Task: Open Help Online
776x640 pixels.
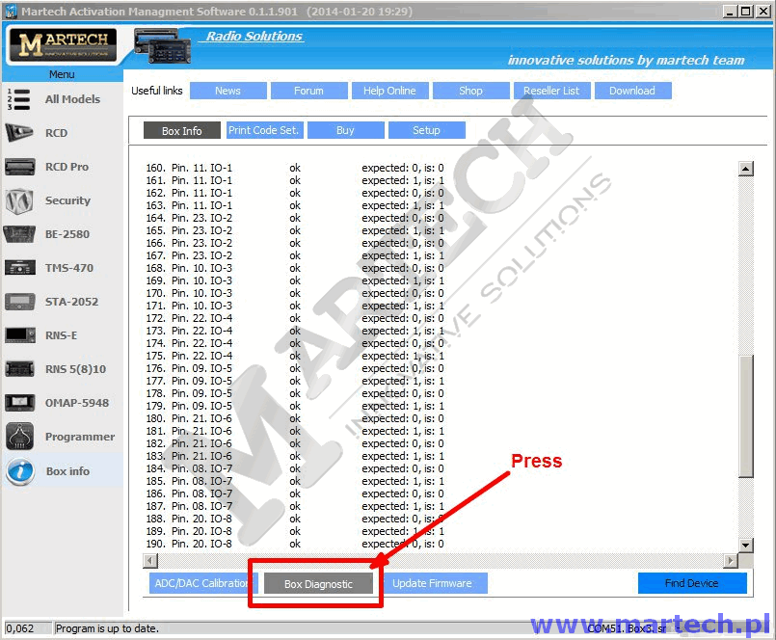Action: coord(390,91)
